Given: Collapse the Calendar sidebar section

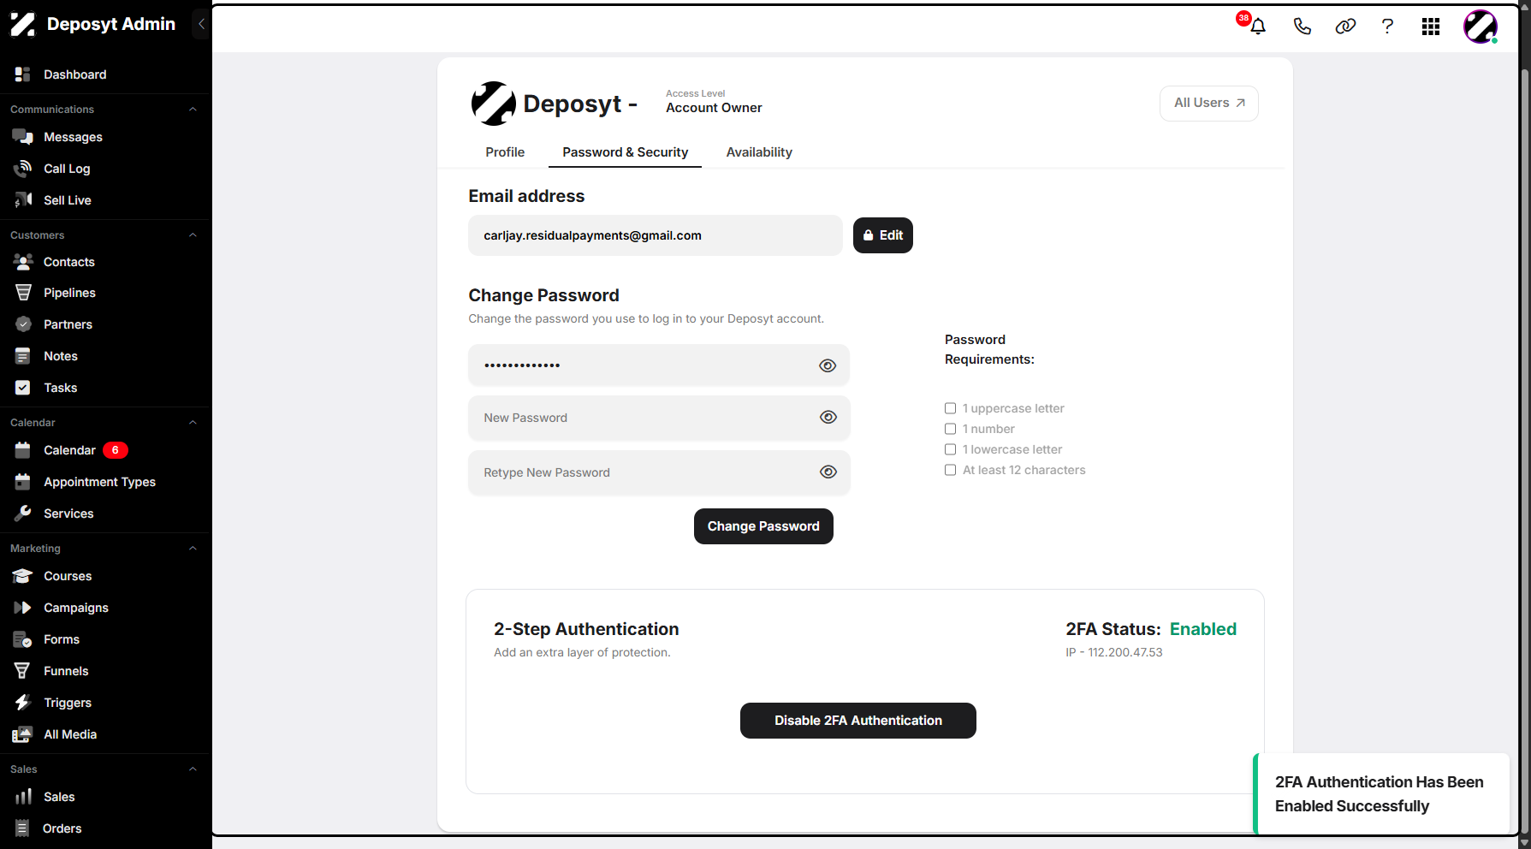Looking at the screenshot, I should pos(193,423).
